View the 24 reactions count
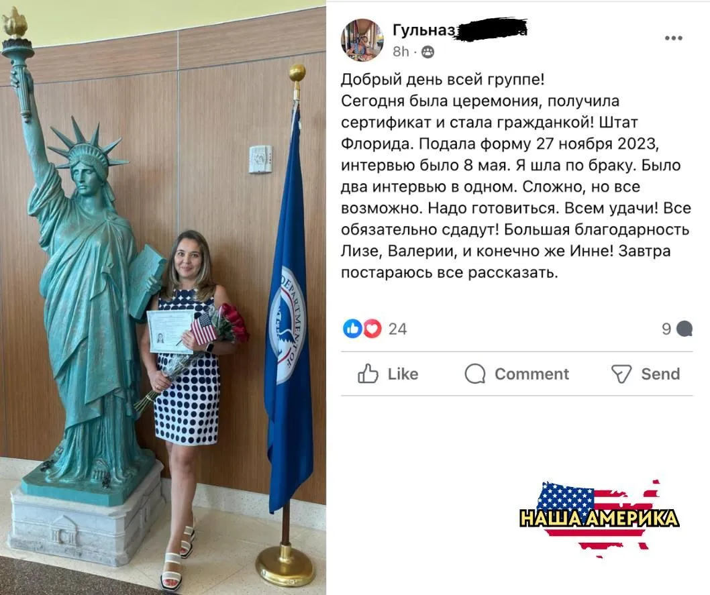The width and height of the screenshot is (710, 595). click(x=397, y=329)
